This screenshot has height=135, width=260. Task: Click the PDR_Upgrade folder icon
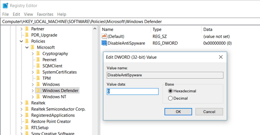[27, 35]
